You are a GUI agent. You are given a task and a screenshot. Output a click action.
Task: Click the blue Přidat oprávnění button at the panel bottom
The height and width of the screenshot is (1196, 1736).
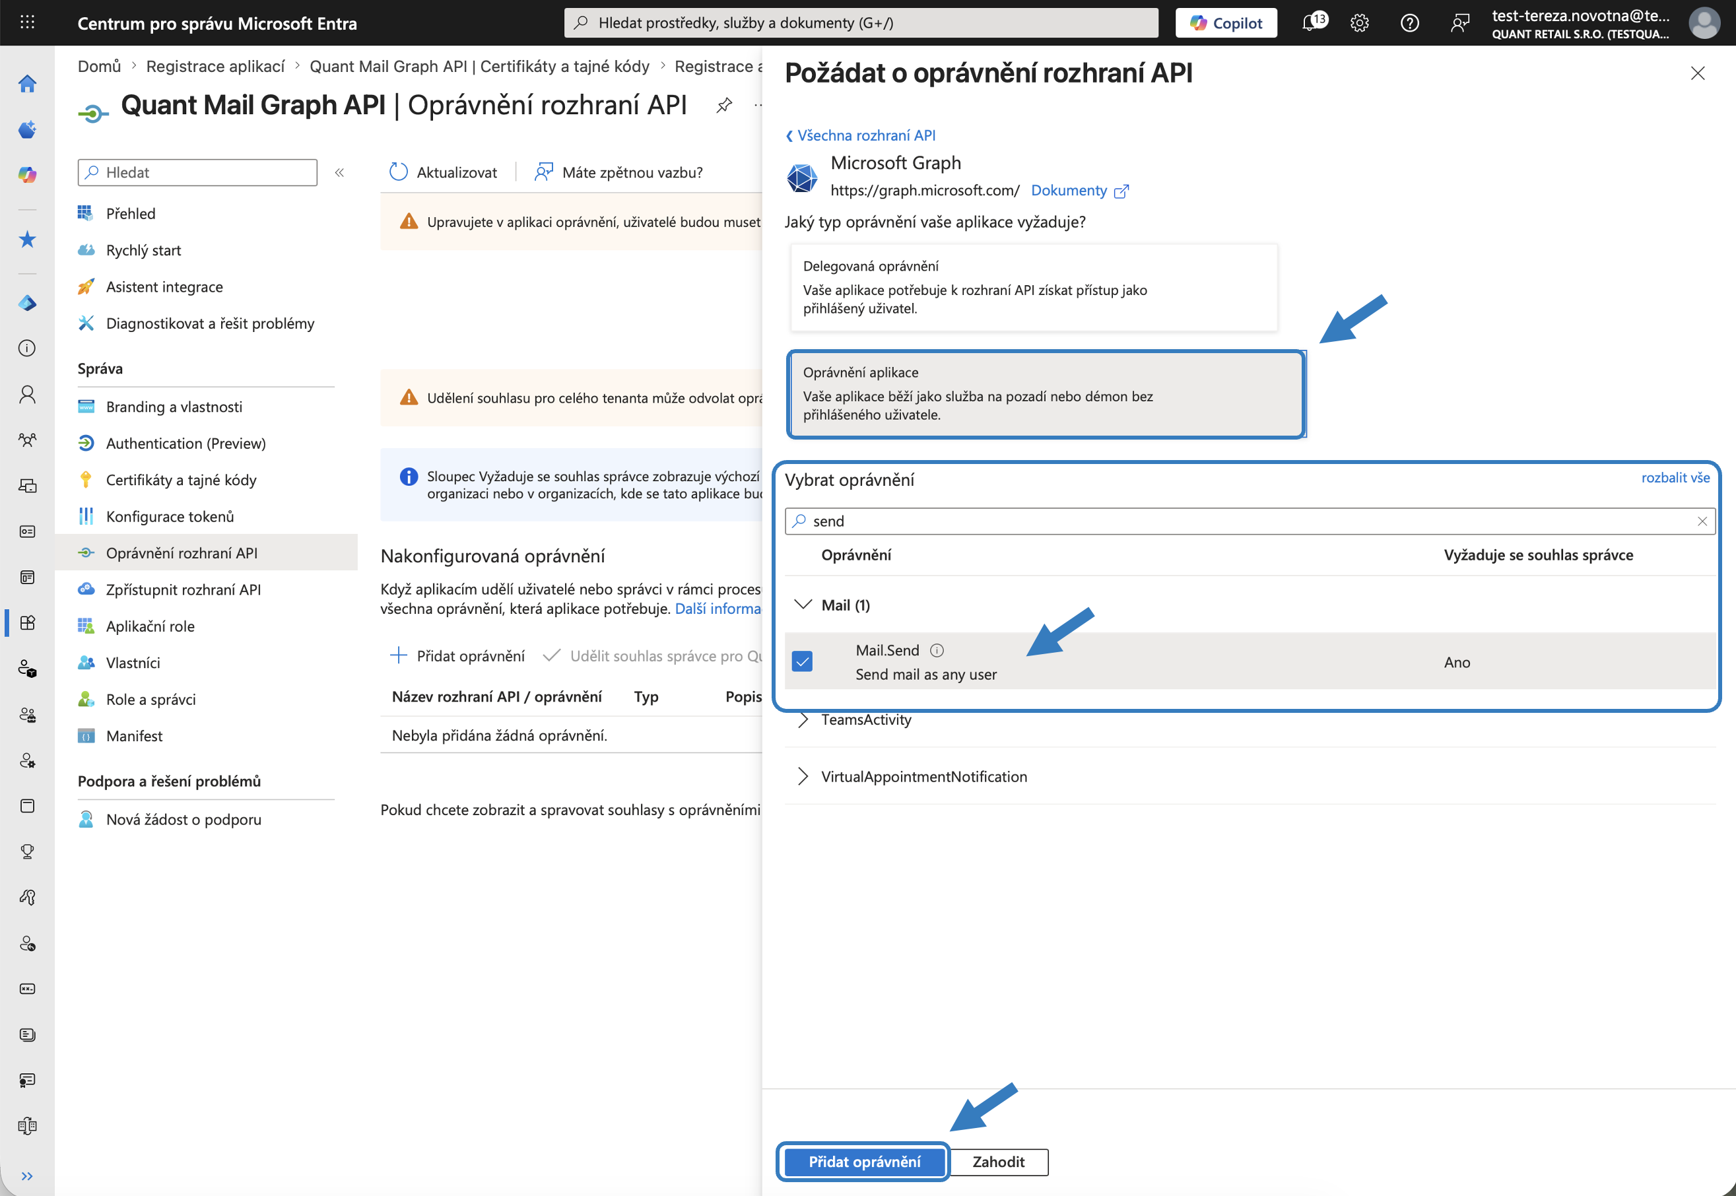tap(864, 1162)
